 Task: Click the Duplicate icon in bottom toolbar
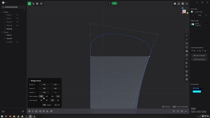click(40, 111)
